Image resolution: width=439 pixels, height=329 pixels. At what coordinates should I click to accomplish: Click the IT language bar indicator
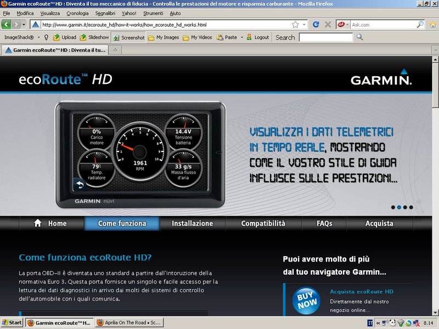[369, 323]
